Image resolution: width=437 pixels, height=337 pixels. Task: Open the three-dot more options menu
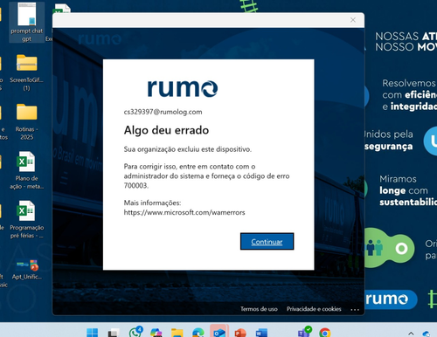click(x=355, y=309)
